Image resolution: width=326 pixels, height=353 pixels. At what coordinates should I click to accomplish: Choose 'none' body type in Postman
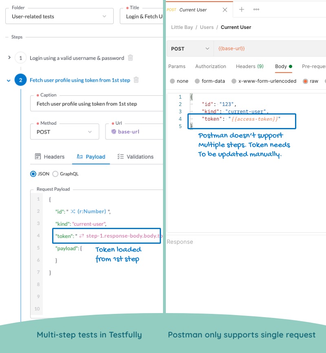(172, 81)
